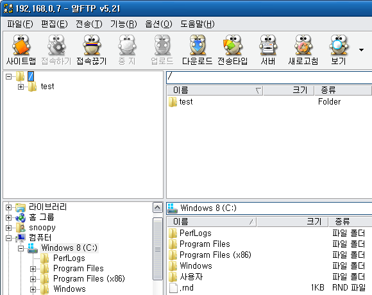Open the 파일(F) menu
The width and height of the screenshot is (372, 295).
pyautogui.click(x=20, y=24)
